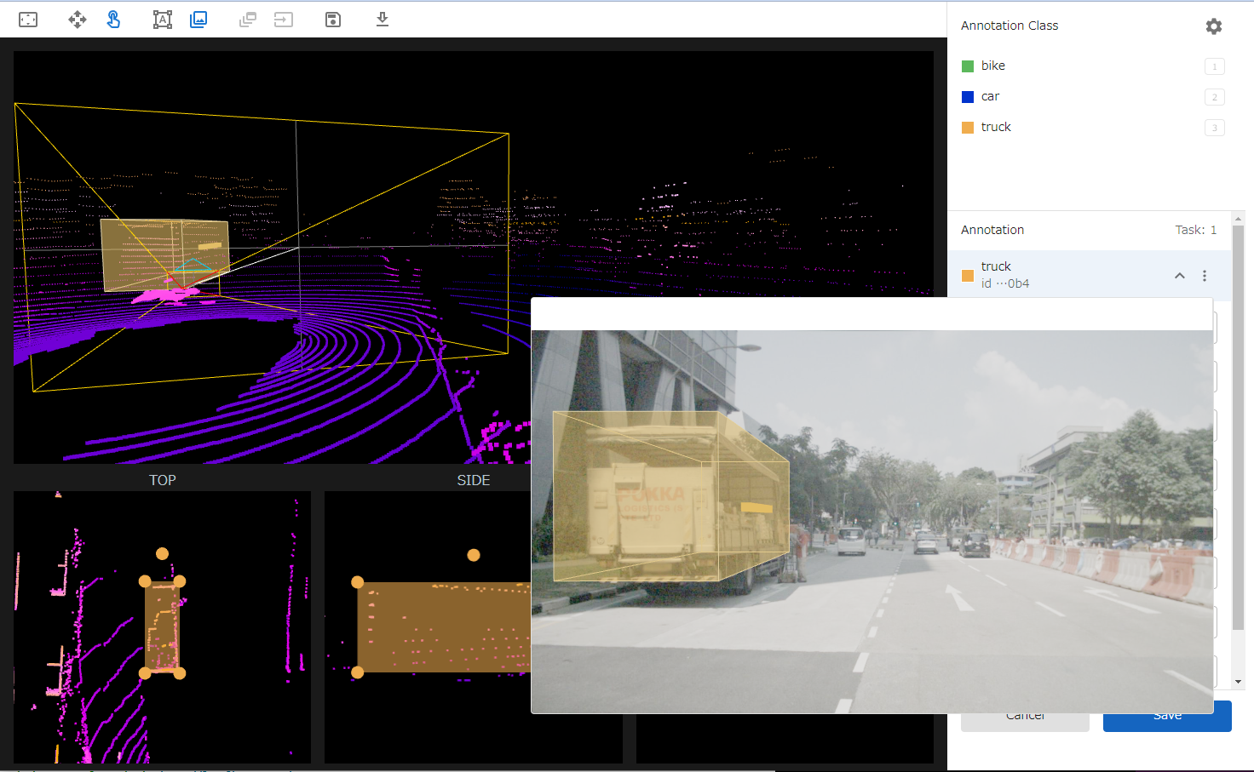The height and width of the screenshot is (772, 1254).
Task: Open the truck annotation three-dot menu
Action: [1205, 276]
